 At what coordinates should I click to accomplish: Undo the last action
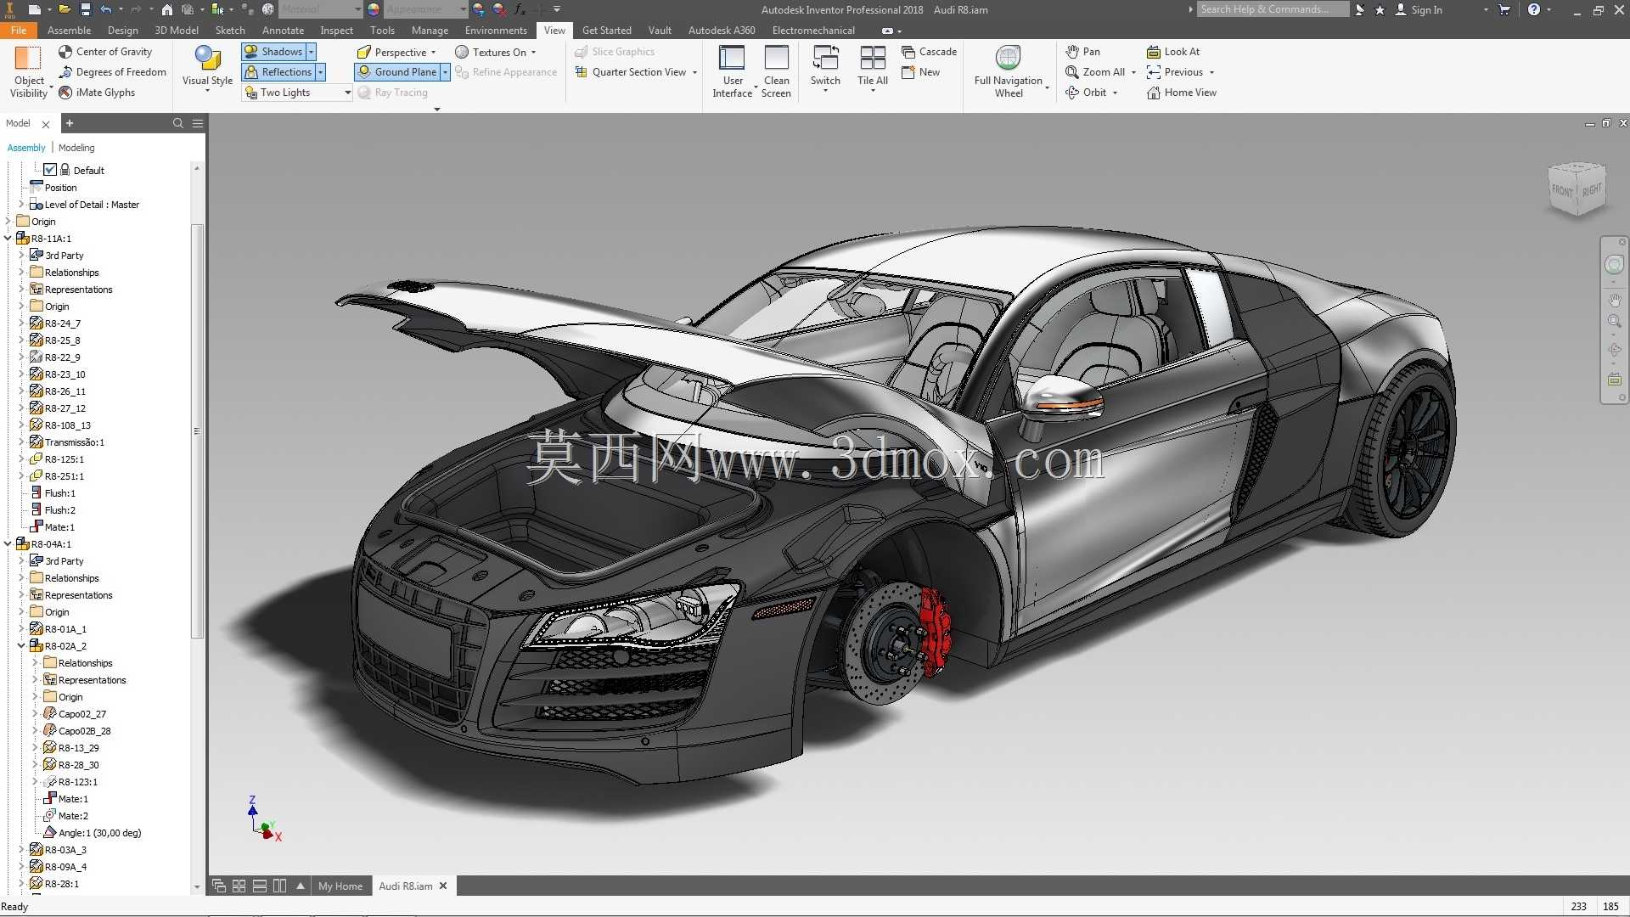coord(106,9)
